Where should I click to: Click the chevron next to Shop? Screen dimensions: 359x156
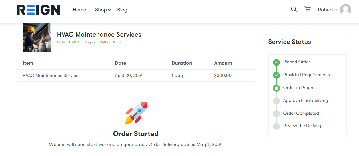[109, 10]
